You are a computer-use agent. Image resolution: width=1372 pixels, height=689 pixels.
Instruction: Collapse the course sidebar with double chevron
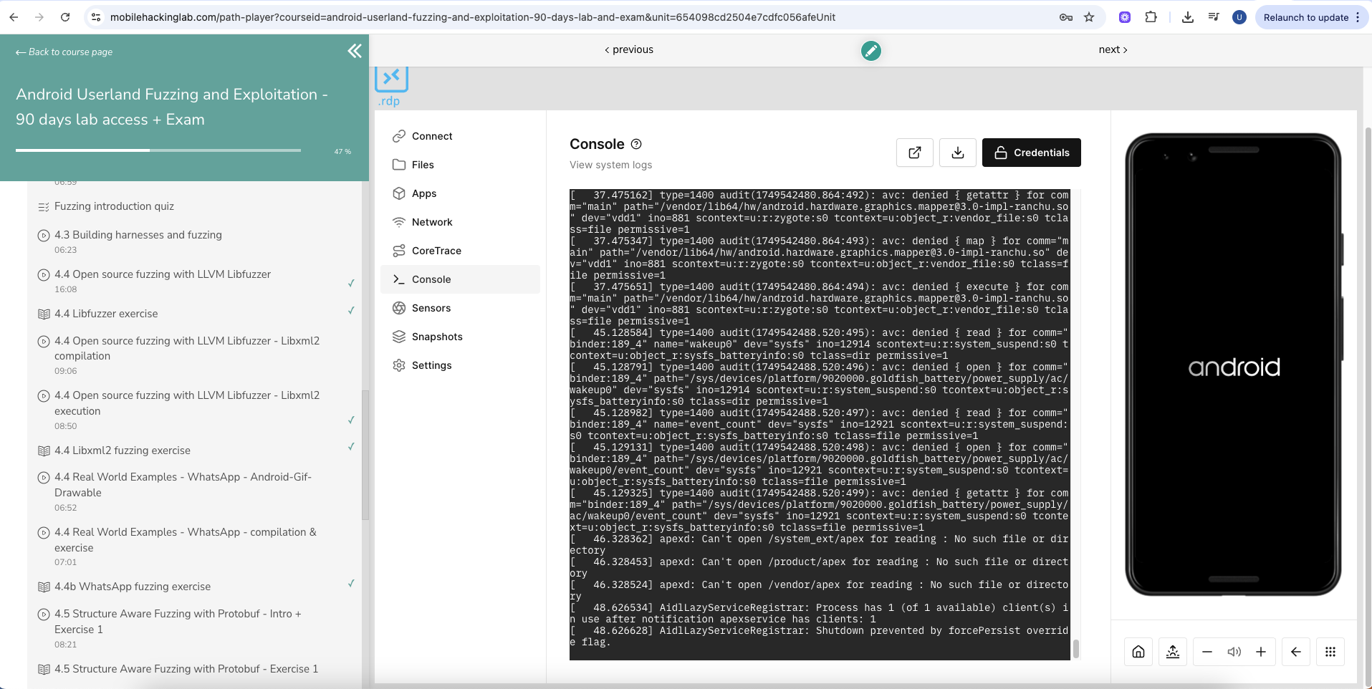point(355,51)
